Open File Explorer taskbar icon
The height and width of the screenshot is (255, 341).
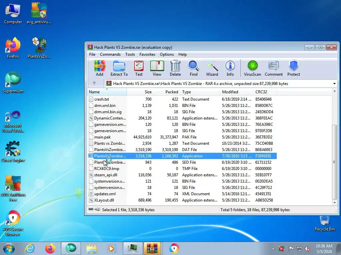pos(92,248)
